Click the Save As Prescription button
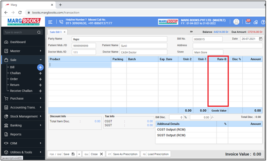Viewport: 267px width, 161px height. click(x=123, y=154)
